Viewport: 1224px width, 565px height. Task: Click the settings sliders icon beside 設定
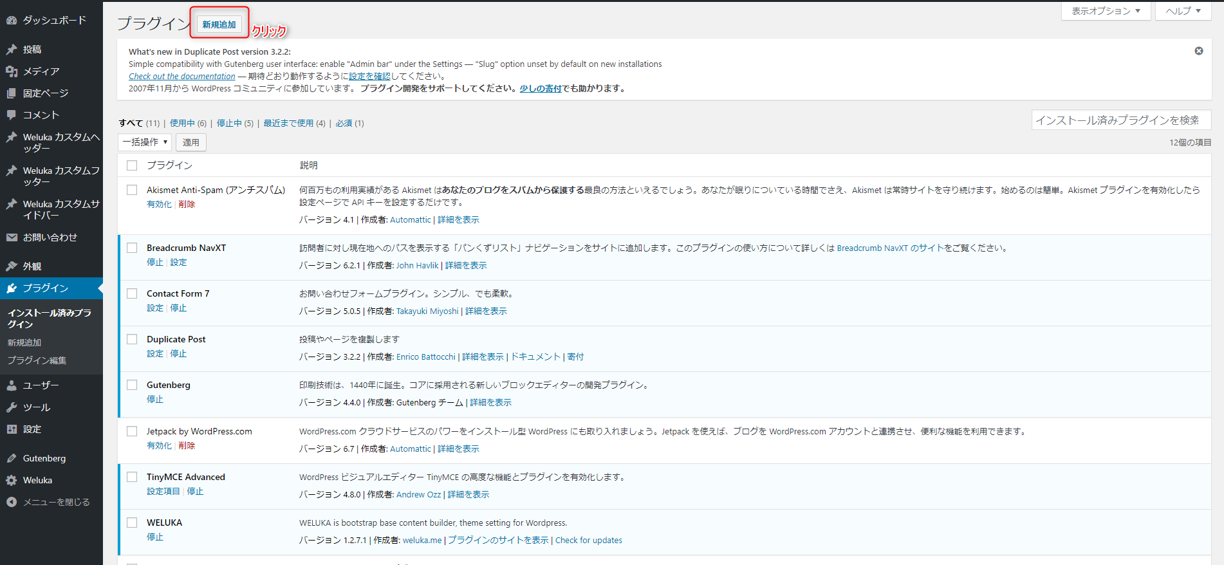pos(12,429)
